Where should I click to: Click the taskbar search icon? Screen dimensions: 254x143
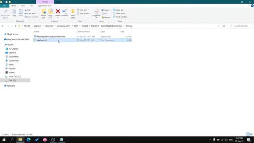tap(12, 139)
